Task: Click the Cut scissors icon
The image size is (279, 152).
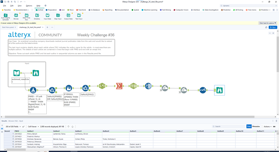Action: click(x=11, y=2)
